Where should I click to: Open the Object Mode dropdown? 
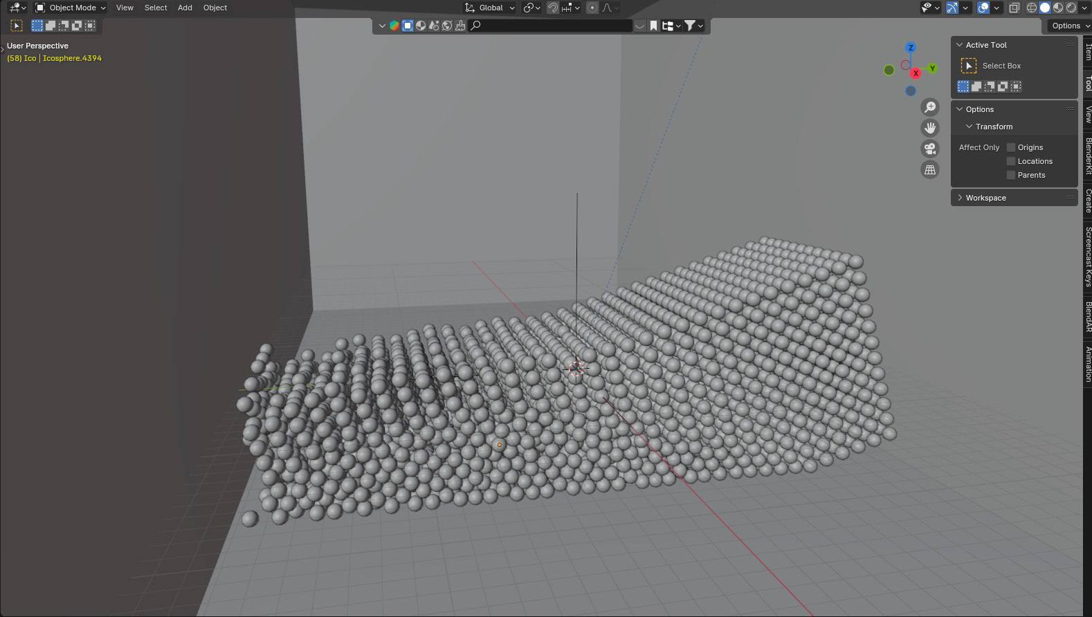pyautogui.click(x=71, y=8)
